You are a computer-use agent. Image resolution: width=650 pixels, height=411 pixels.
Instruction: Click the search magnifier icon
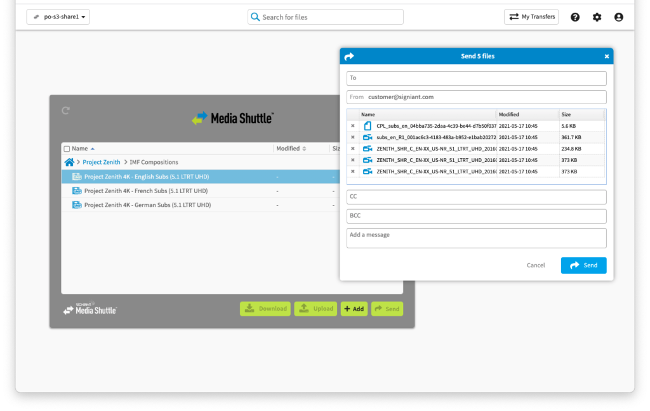255,17
